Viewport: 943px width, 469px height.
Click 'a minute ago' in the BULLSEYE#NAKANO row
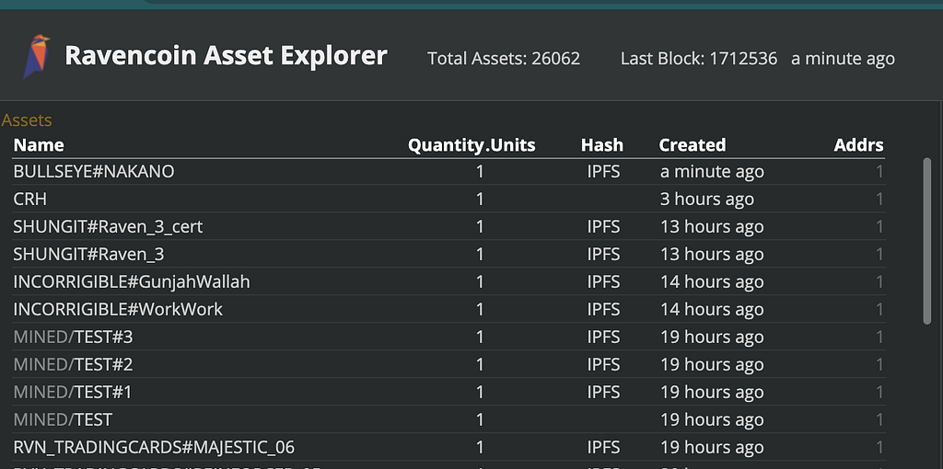coord(712,172)
